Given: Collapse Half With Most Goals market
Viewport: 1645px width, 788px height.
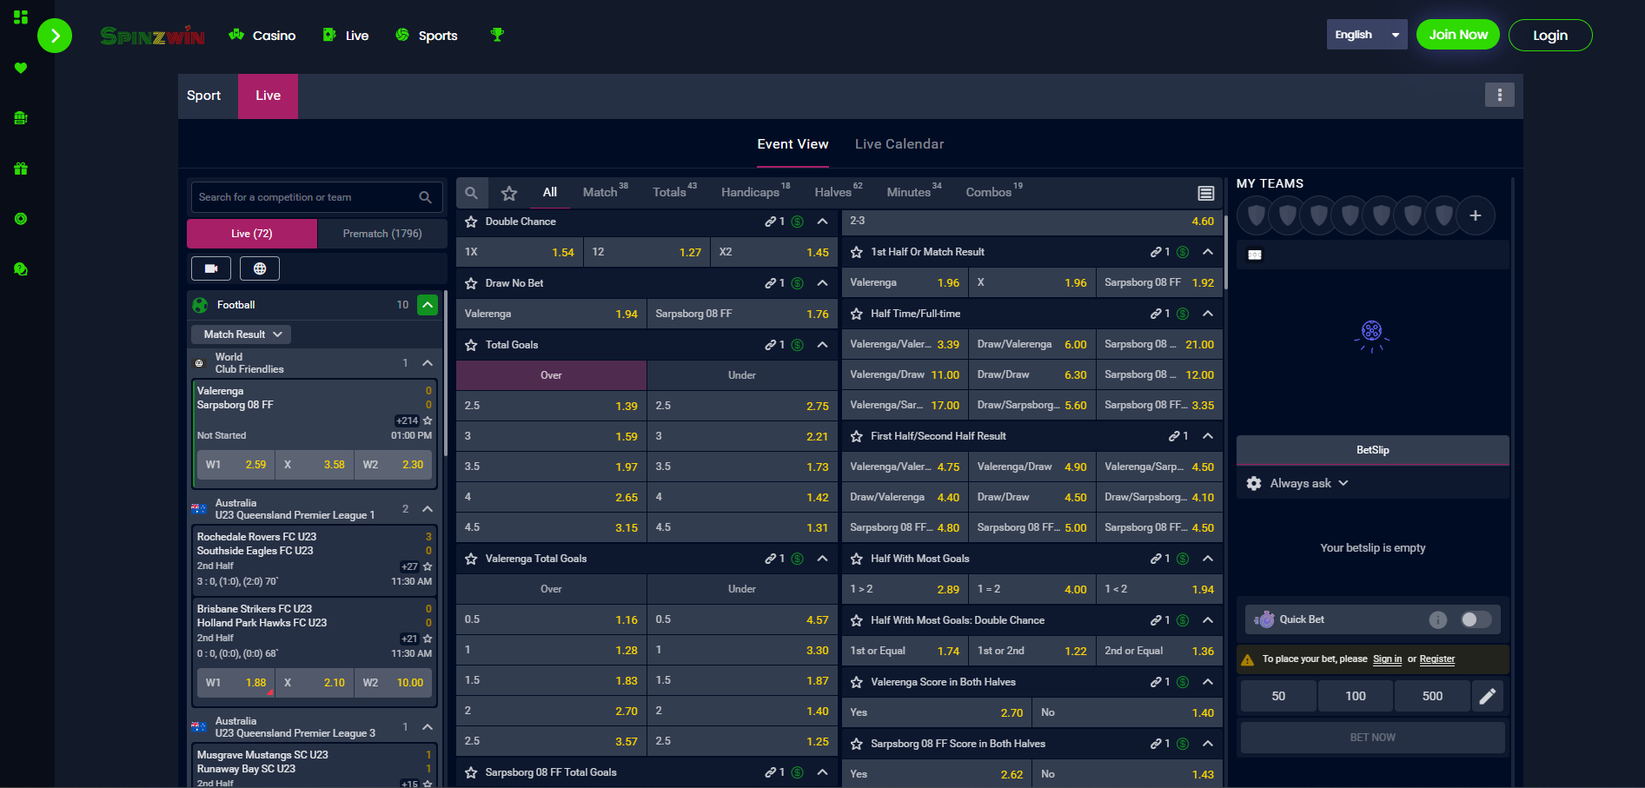Looking at the screenshot, I should point(1208,559).
